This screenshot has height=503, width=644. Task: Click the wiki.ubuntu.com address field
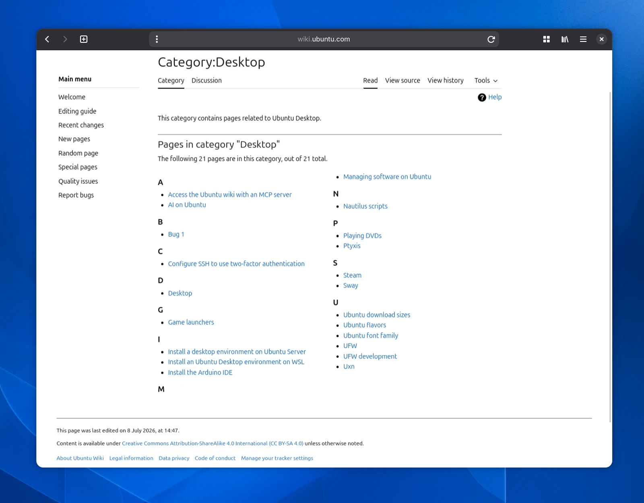tap(324, 39)
